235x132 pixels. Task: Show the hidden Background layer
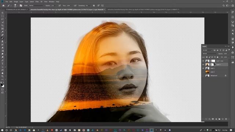pyautogui.click(x=203, y=76)
